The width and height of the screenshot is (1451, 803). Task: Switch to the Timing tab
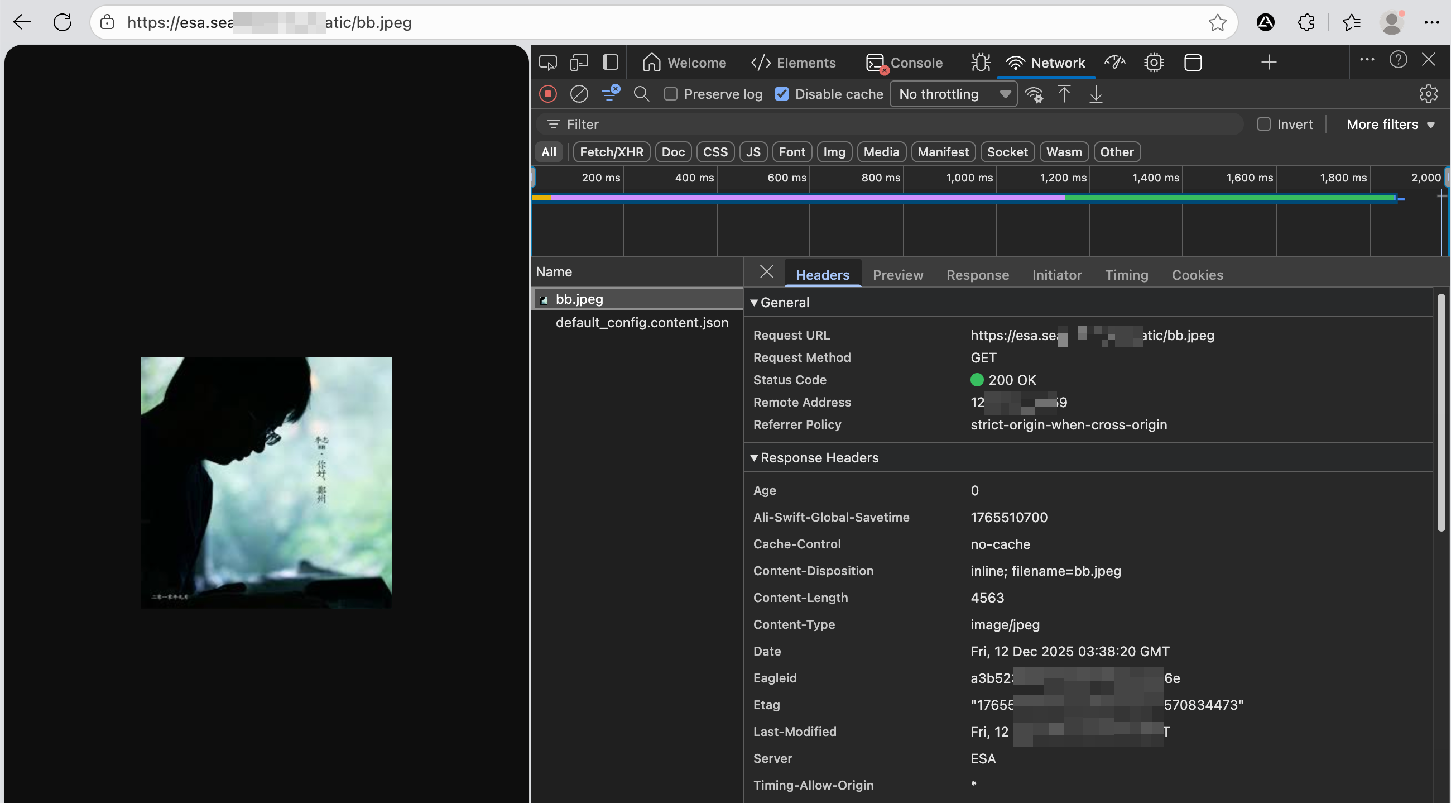tap(1126, 275)
